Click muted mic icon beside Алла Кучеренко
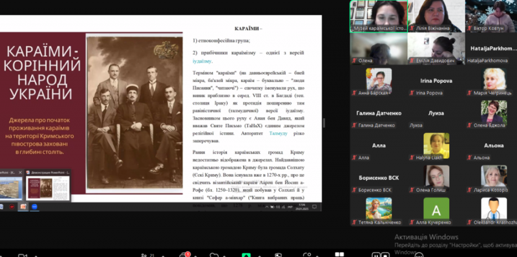 click(x=412, y=222)
